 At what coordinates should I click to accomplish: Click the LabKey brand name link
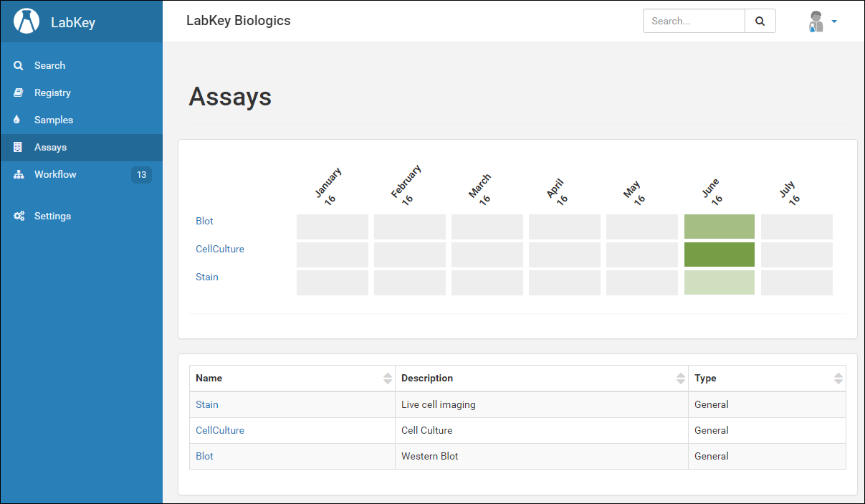(73, 22)
